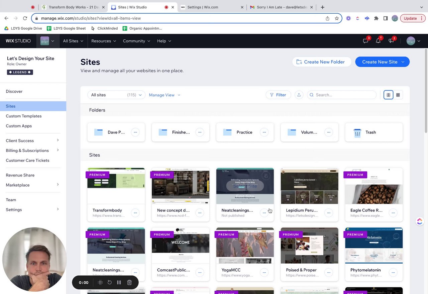
Task: Open YogaMCC site thumbnail
Action: (245, 246)
